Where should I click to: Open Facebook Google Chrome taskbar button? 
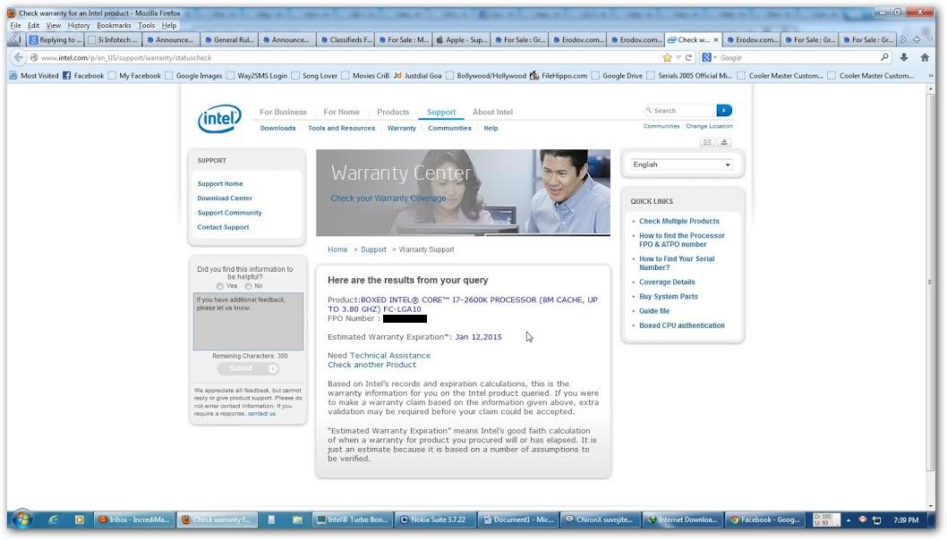point(765,519)
